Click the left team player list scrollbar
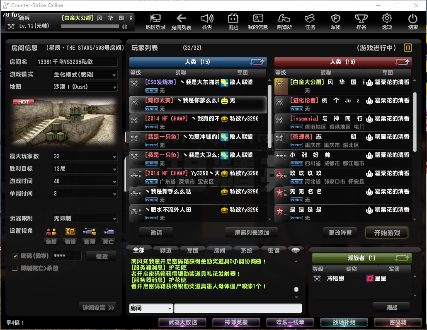Image resolution: width=427 pixels, height=330 pixels. [269, 117]
